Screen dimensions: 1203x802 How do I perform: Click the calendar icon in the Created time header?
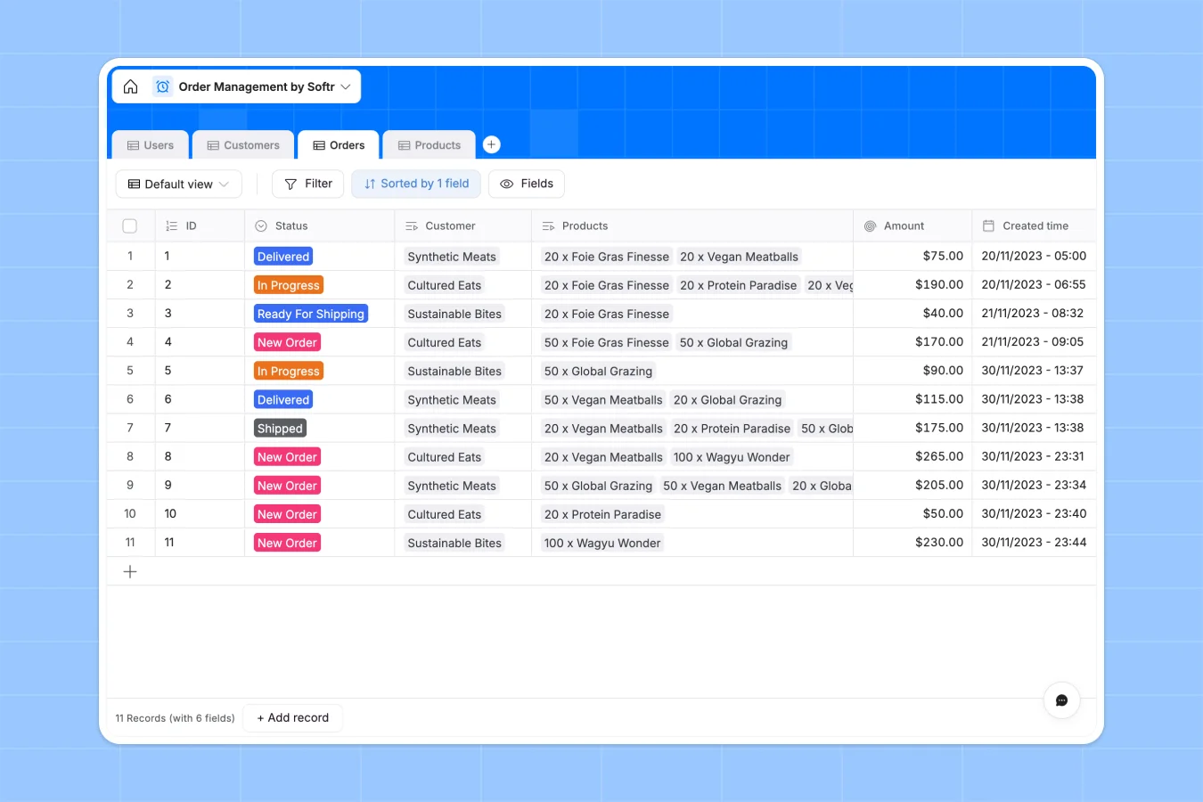[989, 225]
